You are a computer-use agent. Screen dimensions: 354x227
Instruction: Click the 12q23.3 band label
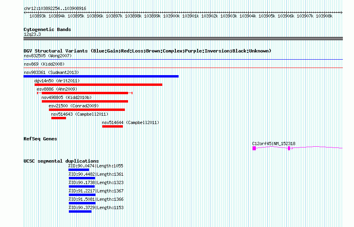pos(32,34)
